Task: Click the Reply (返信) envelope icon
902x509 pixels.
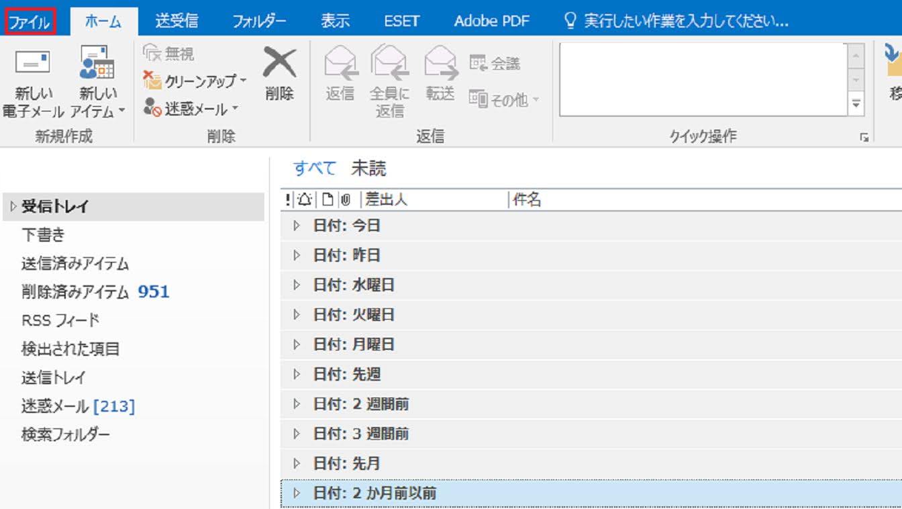Action: pos(340,63)
